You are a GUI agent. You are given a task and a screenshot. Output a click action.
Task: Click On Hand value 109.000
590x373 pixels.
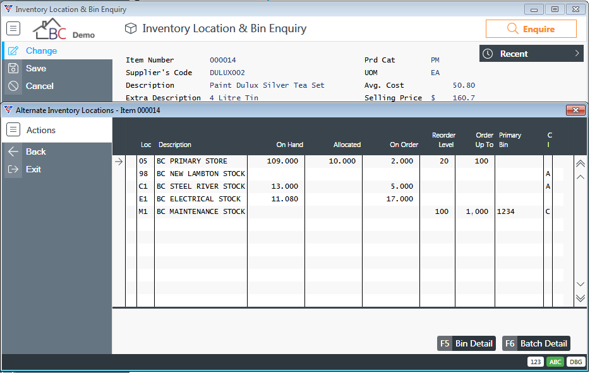pos(282,161)
